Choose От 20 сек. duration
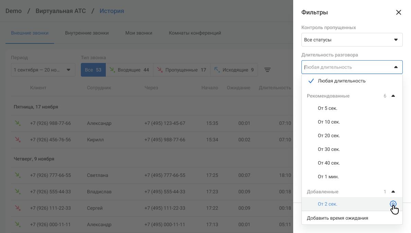The width and height of the screenshot is (411, 233). pyautogui.click(x=352, y=135)
